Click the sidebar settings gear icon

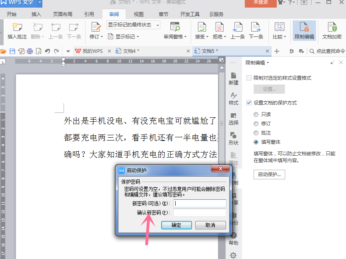point(233,255)
